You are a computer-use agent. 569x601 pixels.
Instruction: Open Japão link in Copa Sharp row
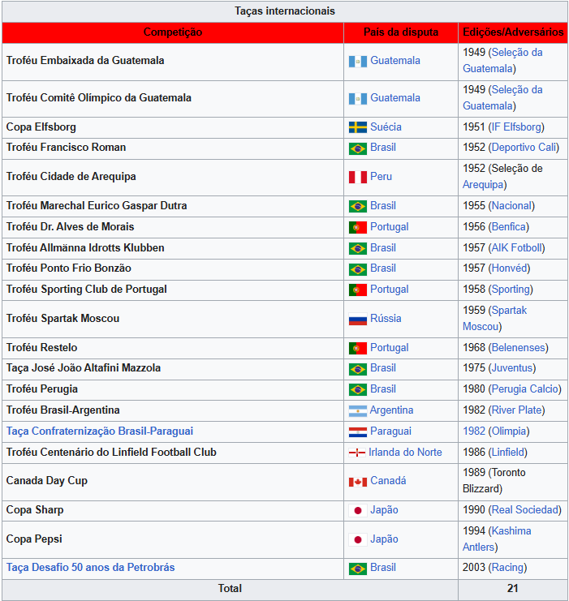tap(384, 510)
